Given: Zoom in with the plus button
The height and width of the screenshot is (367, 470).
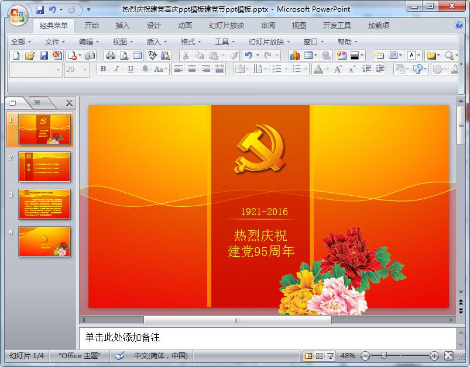Looking at the screenshot, I should point(434,356).
